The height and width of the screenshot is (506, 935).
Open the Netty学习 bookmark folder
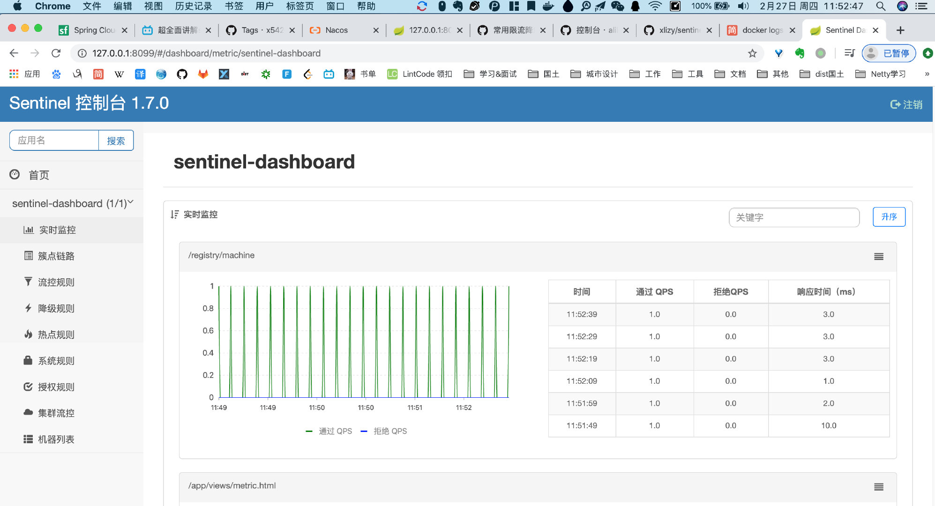coord(881,74)
